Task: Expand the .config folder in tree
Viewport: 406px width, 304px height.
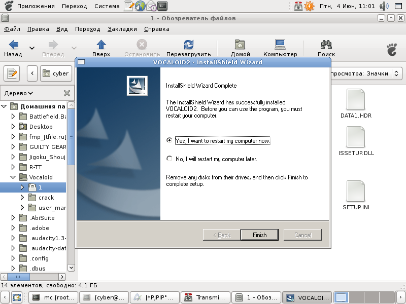Action: coord(13,258)
